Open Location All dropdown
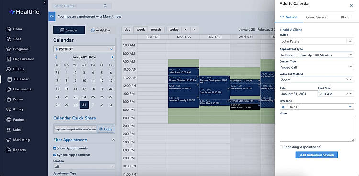The image size is (359, 176). point(84,166)
